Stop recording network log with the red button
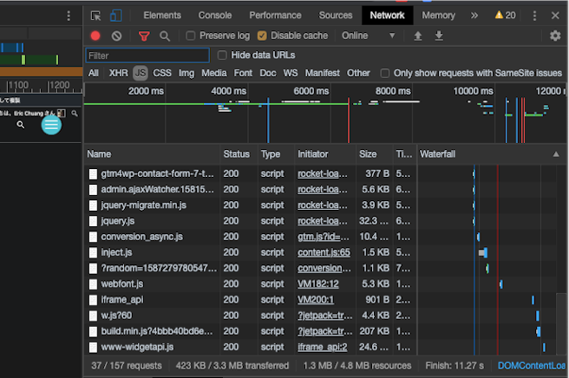 (x=95, y=36)
